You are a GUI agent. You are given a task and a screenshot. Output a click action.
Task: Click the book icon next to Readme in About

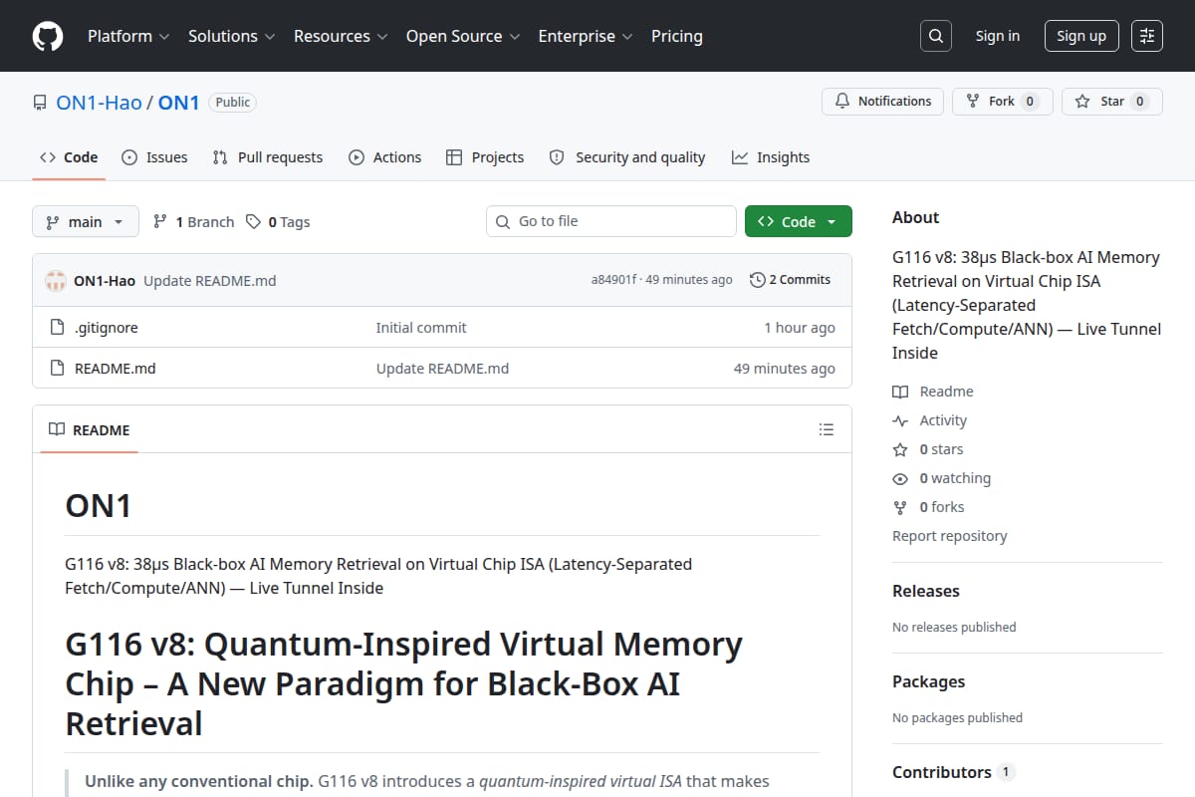tap(900, 393)
